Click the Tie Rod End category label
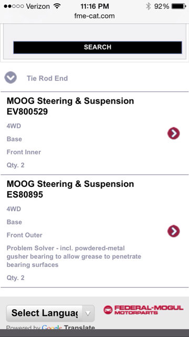The width and height of the screenshot is (189, 337). point(47,78)
